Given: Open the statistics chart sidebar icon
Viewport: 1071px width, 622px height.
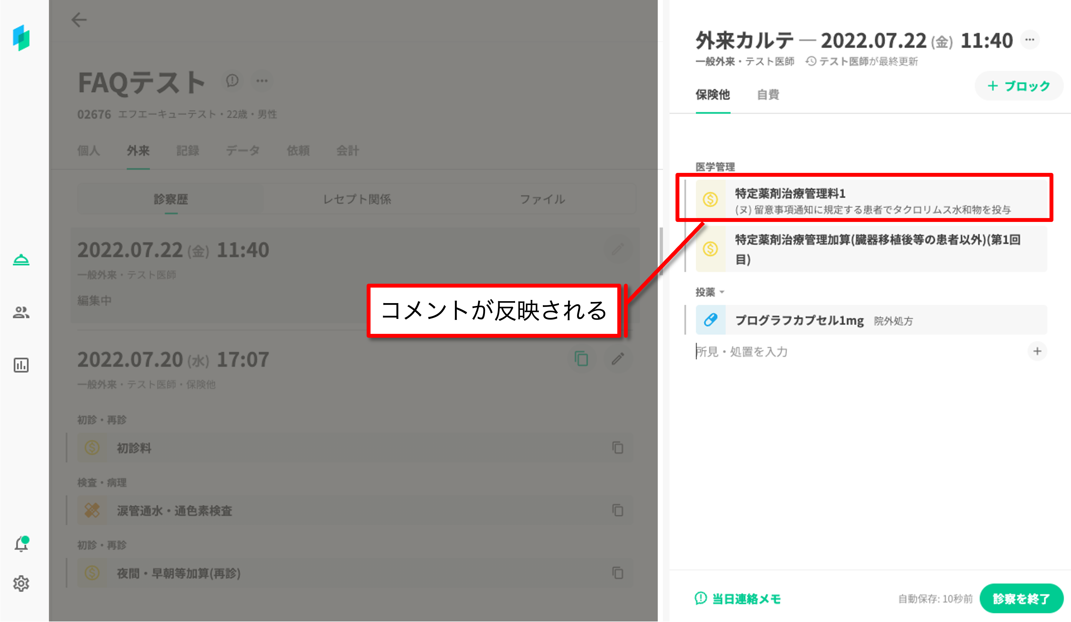Looking at the screenshot, I should [x=21, y=365].
